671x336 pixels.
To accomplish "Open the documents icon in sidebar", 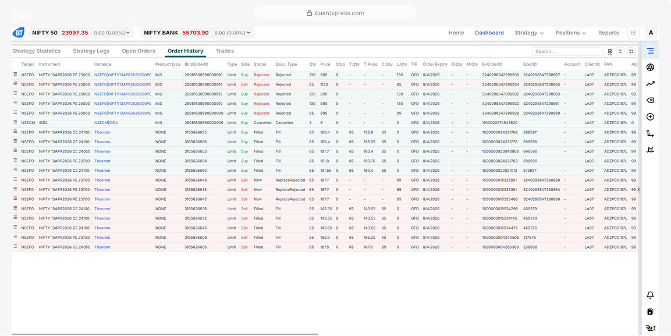I will 651,312.
